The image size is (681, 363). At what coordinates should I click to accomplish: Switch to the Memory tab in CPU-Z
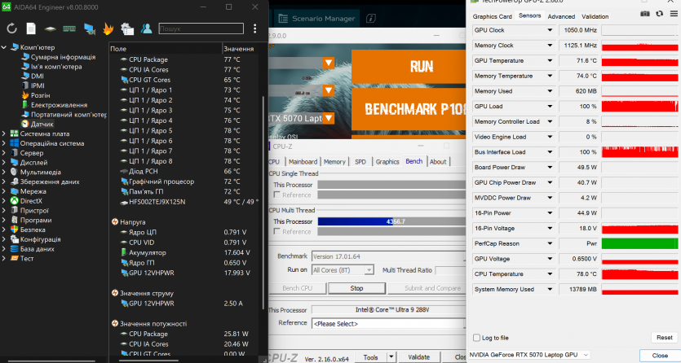pyautogui.click(x=334, y=162)
